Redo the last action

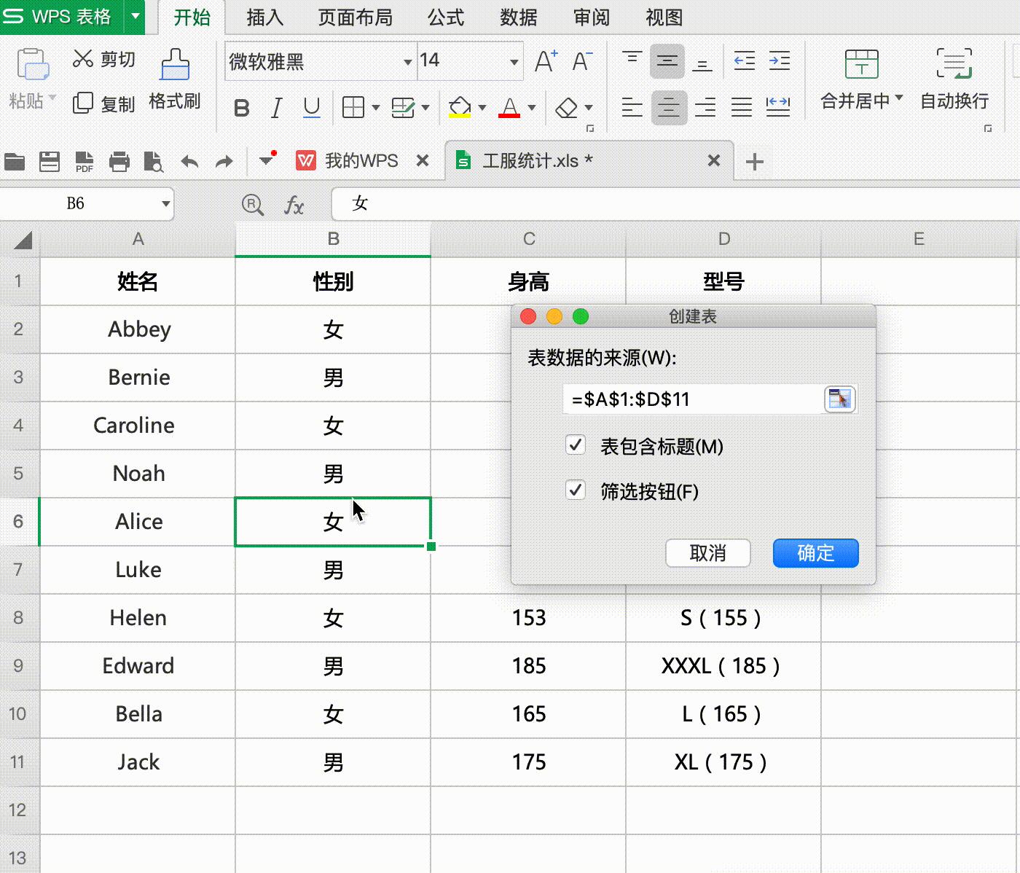pyautogui.click(x=224, y=161)
